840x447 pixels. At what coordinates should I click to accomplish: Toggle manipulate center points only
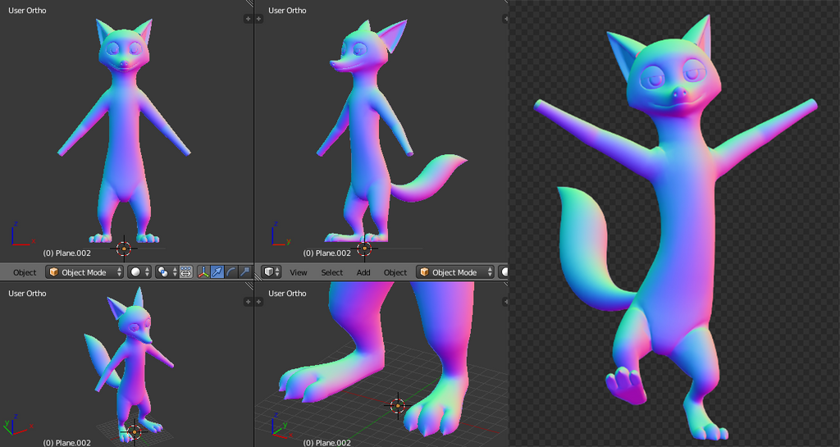186,272
